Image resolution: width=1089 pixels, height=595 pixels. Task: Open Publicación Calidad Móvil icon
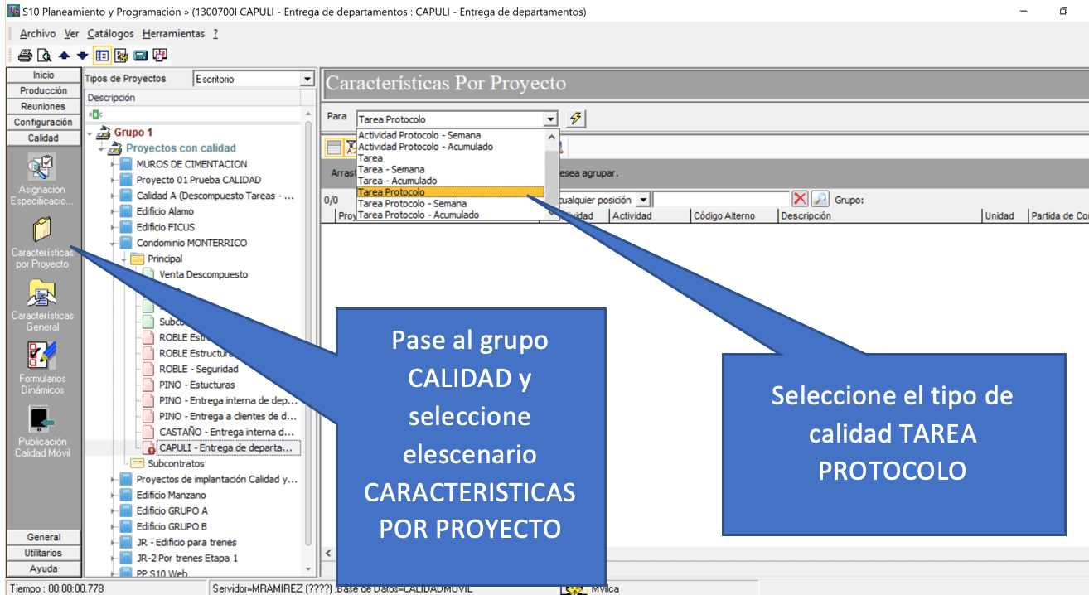pyautogui.click(x=42, y=418)
